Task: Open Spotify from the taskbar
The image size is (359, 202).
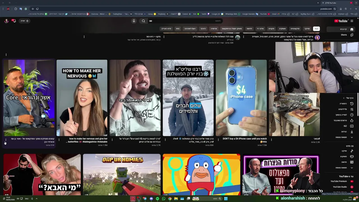Action: 157,199
